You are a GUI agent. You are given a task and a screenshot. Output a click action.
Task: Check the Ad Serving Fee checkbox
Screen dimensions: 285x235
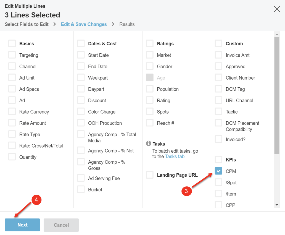[x=81, y=178]
